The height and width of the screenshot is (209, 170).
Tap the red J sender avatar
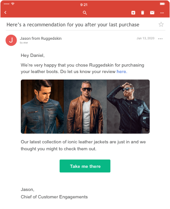(x=11, y=40)
